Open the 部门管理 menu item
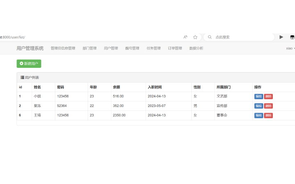Image resolution: width=295 pixels, height=184 pixels. click(x=90, y=48)
